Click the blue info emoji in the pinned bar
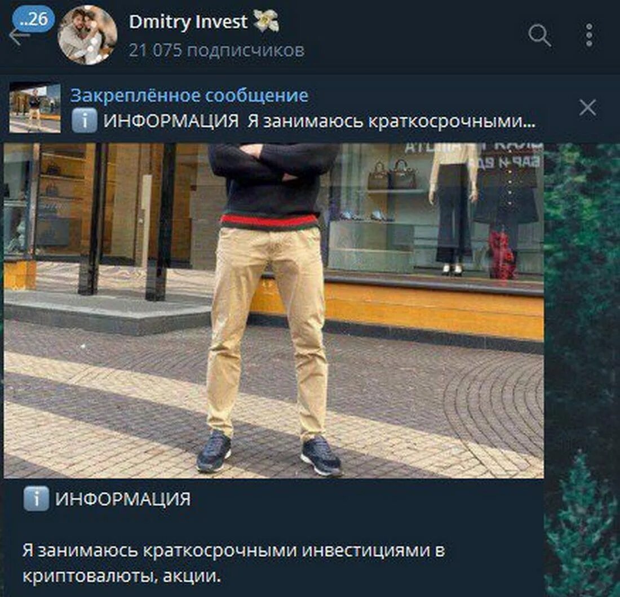The width and height of the screenshot is (620, 597). (84, 121)
